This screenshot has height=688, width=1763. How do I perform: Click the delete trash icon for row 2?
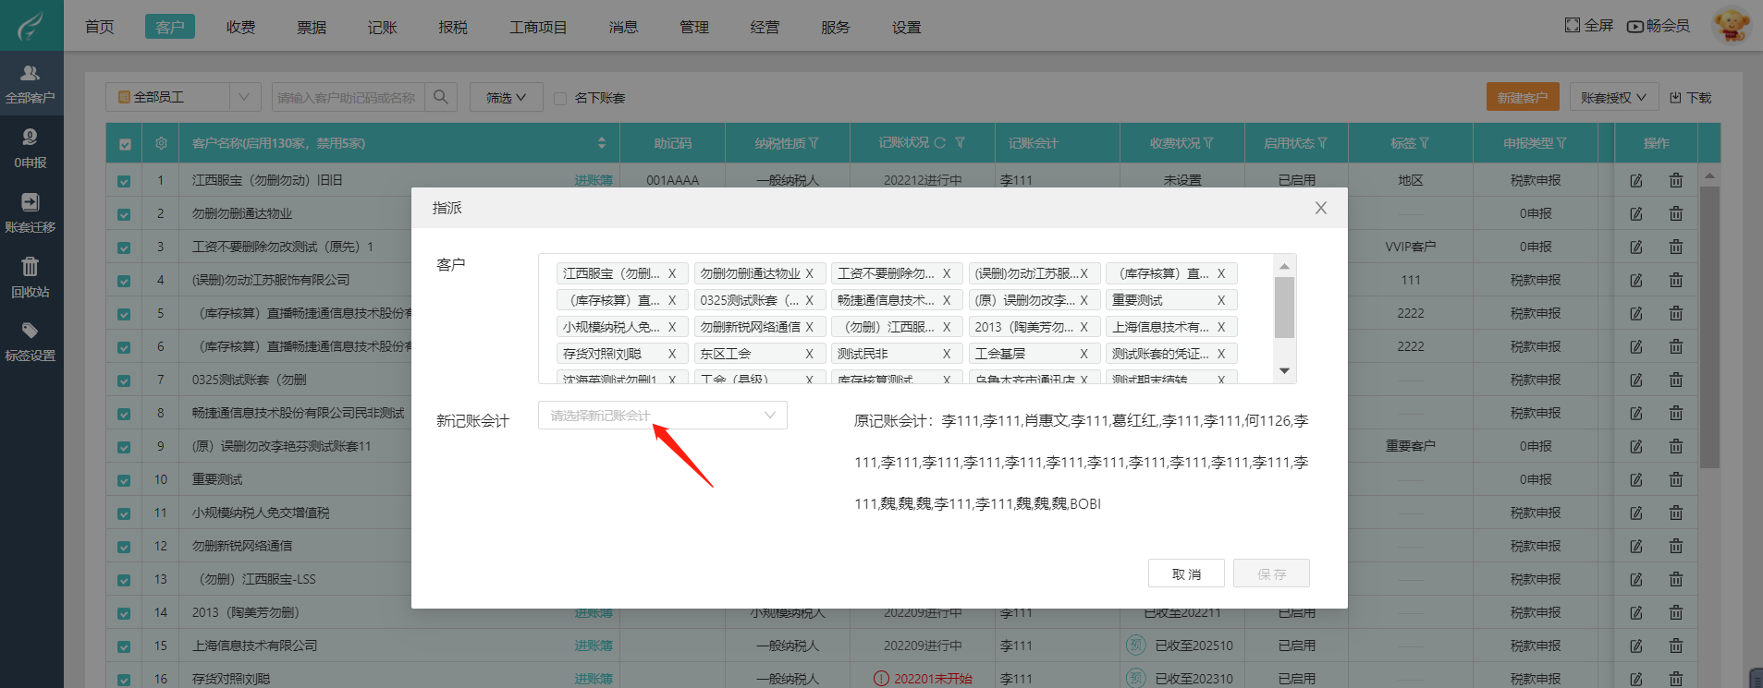coord(1675,213)
